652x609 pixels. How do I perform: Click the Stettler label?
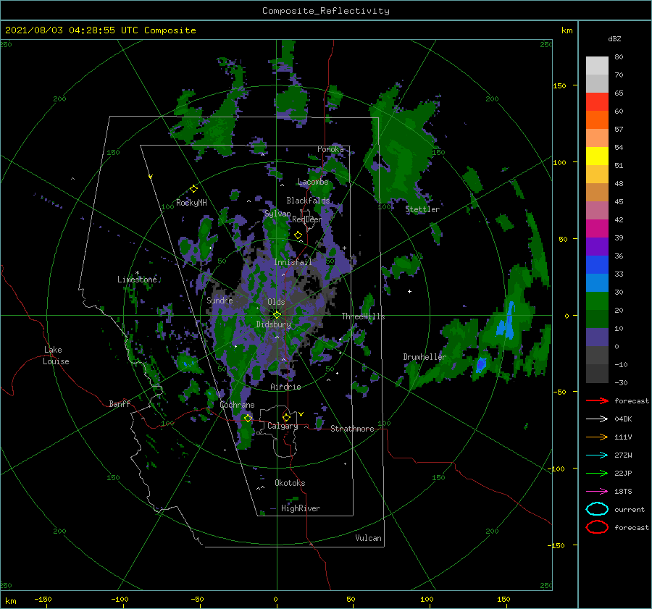coord(422,209)
